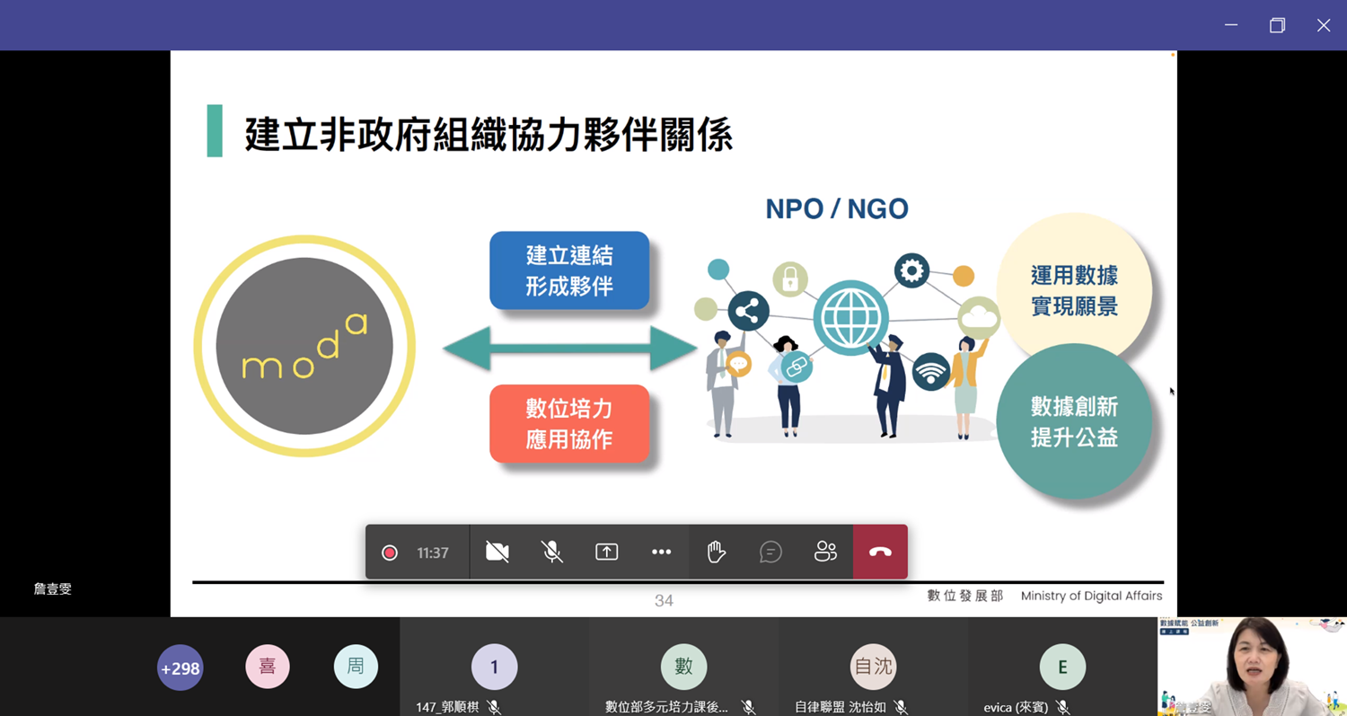Screen dimensions: 1347x716
Task: Click muted mic icon beside evica (來賓)
Action: point(1063,708)
